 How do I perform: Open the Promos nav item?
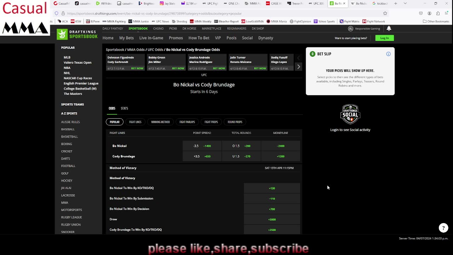pyautogui.click(x=176, y=38)
